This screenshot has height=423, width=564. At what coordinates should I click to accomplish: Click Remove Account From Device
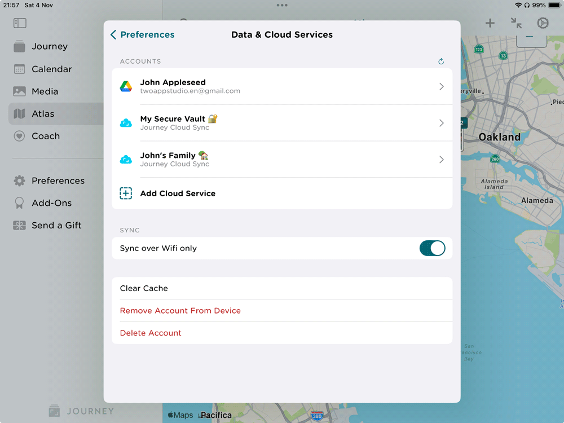[180, 311]
